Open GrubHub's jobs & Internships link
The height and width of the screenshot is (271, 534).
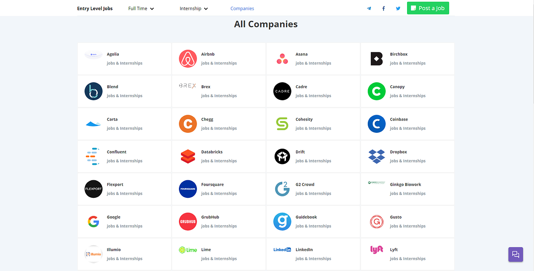click(219, 226)
